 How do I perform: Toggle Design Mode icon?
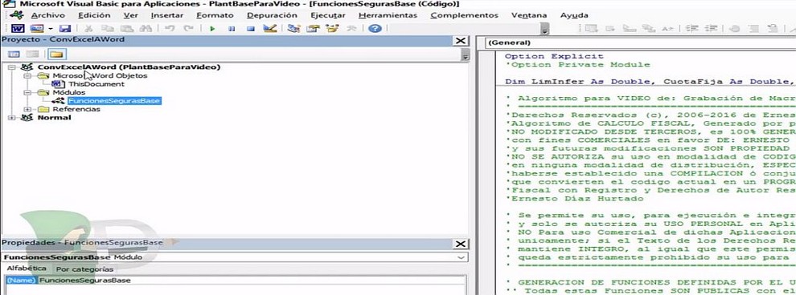click(x=269, y=29)
